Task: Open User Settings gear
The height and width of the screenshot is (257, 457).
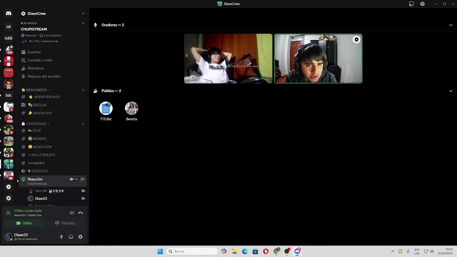Action: 80,237
